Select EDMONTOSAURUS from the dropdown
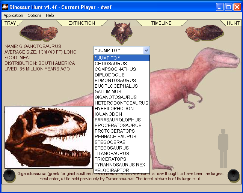Image resolution: width=243 pixels, height=193 pixels. 122,81
